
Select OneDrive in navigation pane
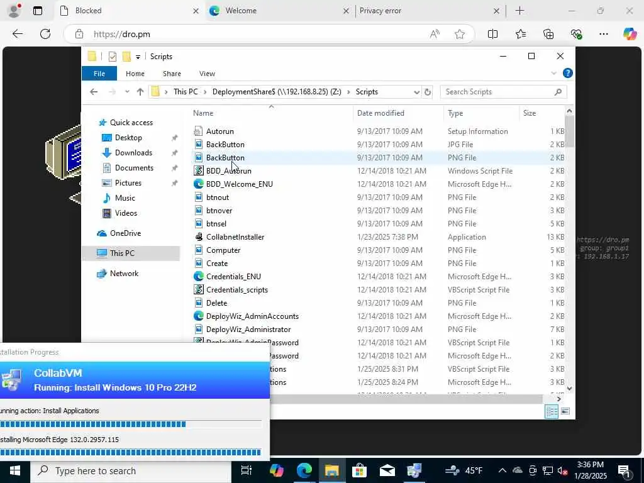125,233
